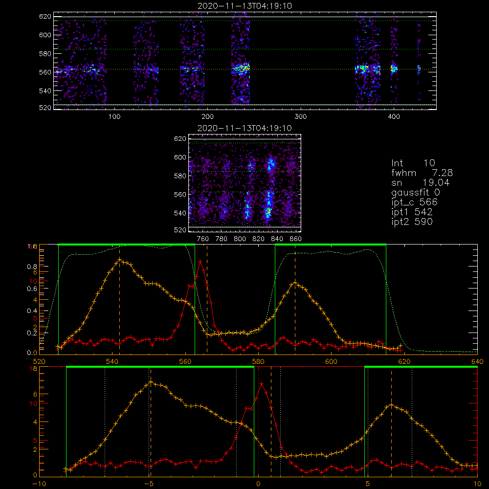
Task: Click x-axis label 640 on upper profile plot
Action: [x=477, y=361]
